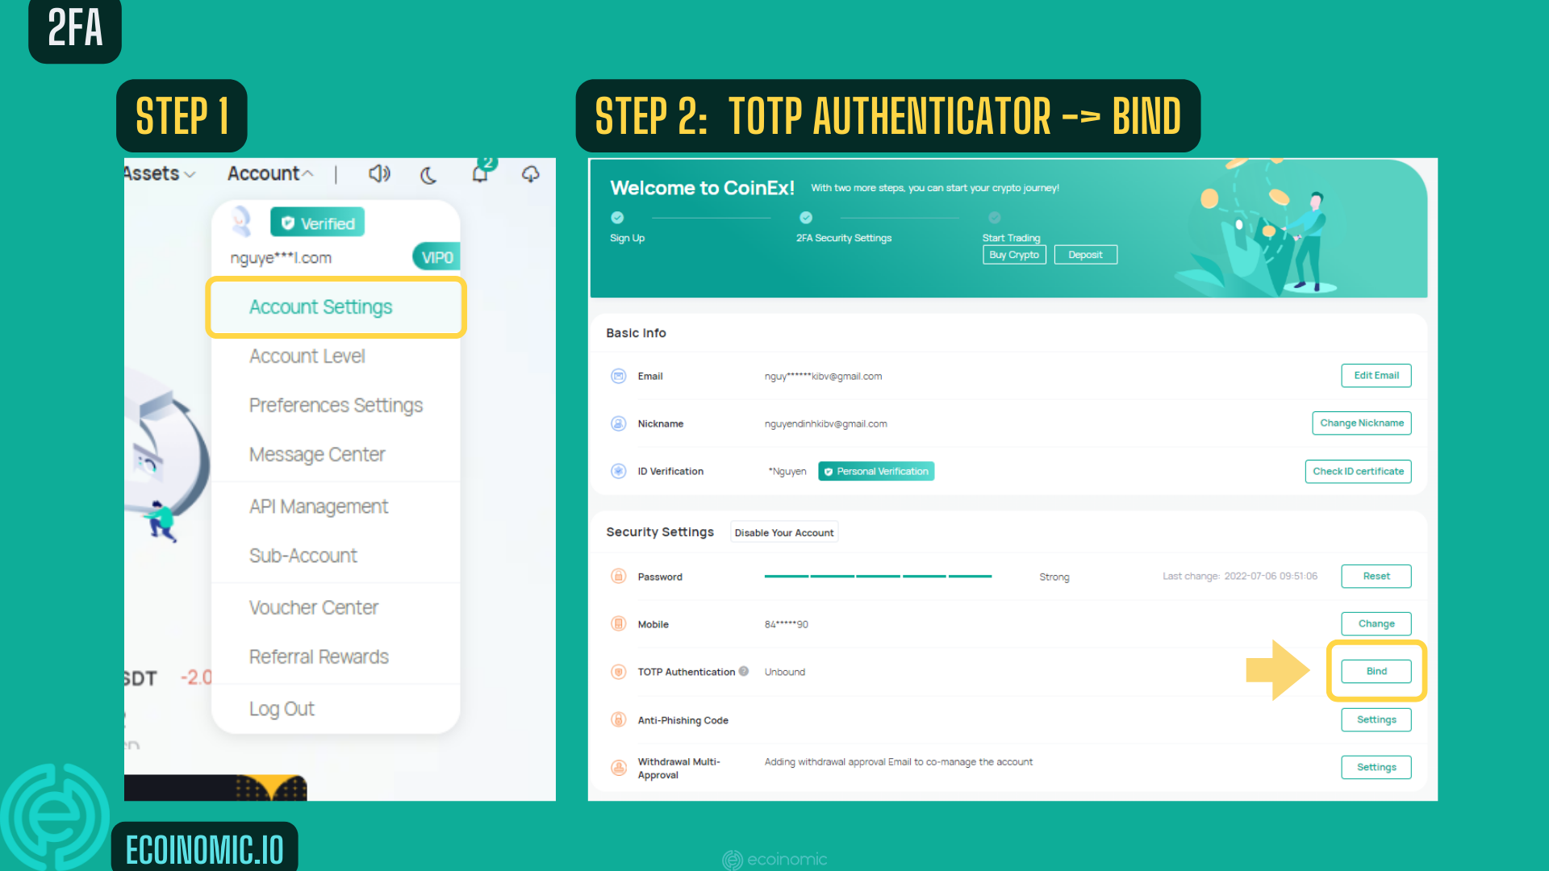Click the TOTP Bind button

pos(1376,671)
